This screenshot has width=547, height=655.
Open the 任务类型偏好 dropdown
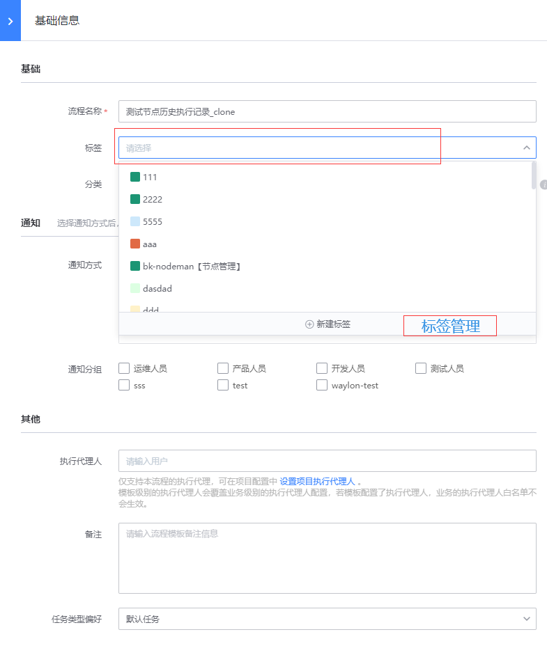coord(328,618)
